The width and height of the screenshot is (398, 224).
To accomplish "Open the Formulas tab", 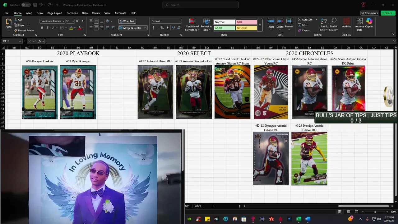I will [72, 13].
